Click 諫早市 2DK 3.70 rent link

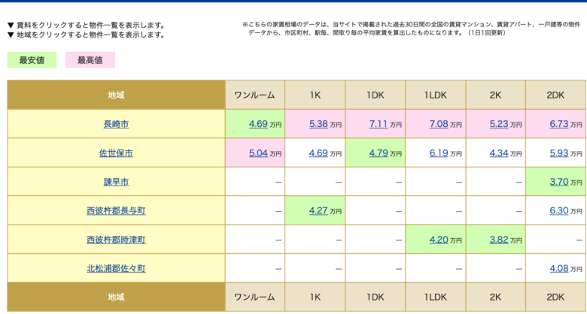pos(559,182)
